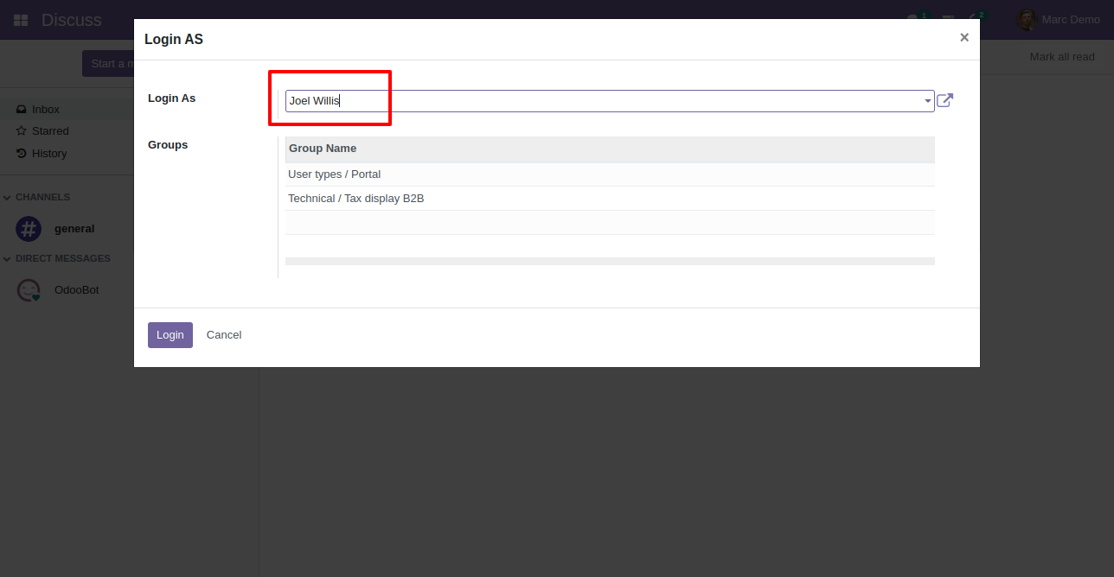Click the Login button

pos(170,335)
